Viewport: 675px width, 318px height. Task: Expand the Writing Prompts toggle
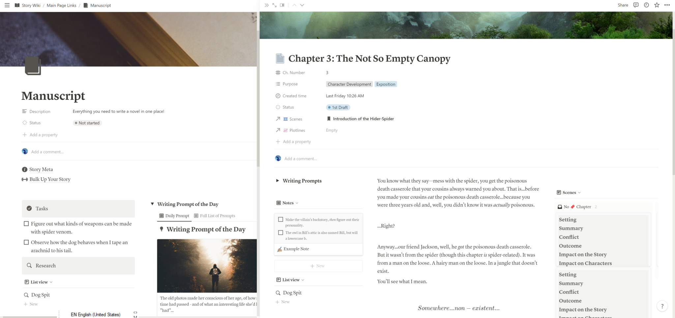278,181
